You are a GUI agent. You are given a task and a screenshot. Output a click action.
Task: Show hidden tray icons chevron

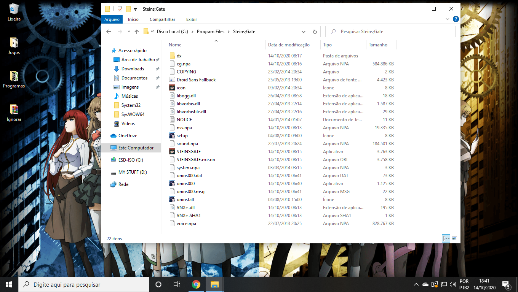[x=416, y=284]
